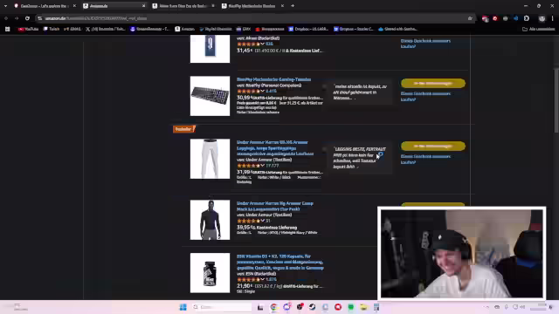Expand the RisoPhy keyboard star rating chevron

(262, 91)
